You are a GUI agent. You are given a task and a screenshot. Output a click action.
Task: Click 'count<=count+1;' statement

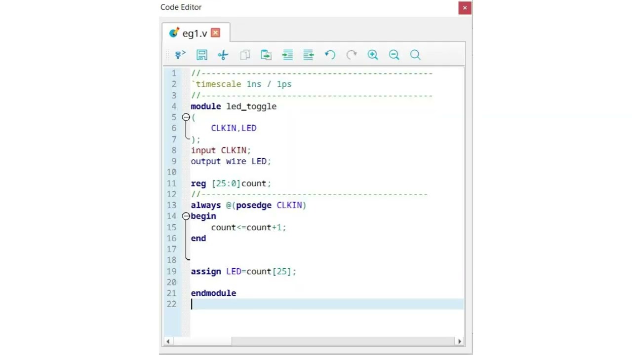248,227
